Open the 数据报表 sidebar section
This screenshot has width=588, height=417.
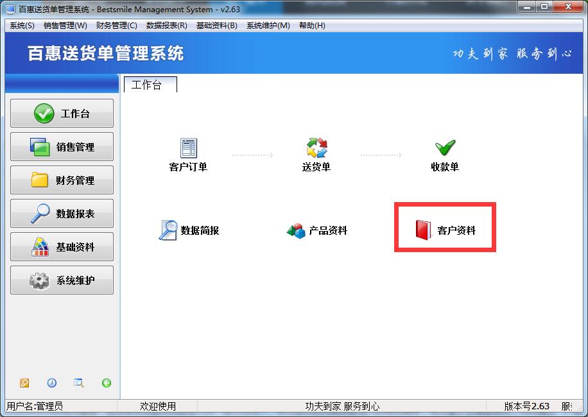point(62,213)
